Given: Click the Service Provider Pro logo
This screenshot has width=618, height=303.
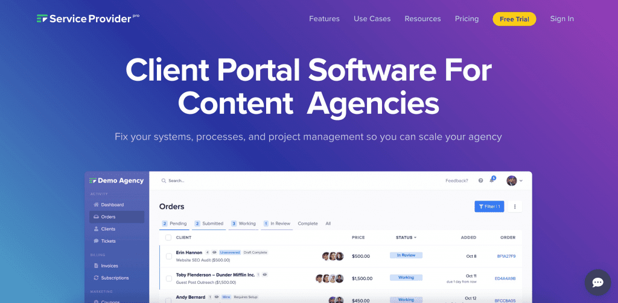Looking at the screenshot, I should click(88, 19).
